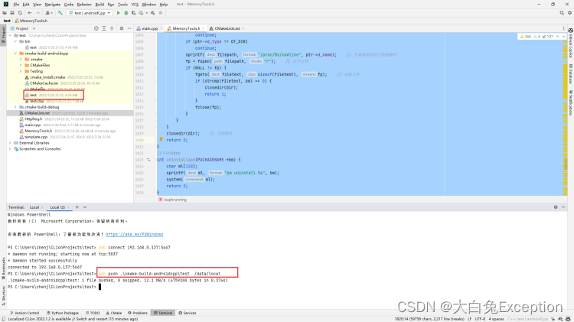
Task: Toggle the Project side tool window button
Action: pyautogui.click(x=3, y=34)
